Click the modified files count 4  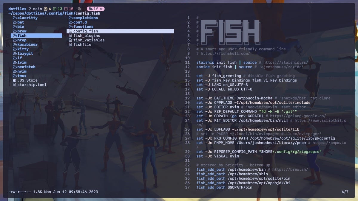50,9
